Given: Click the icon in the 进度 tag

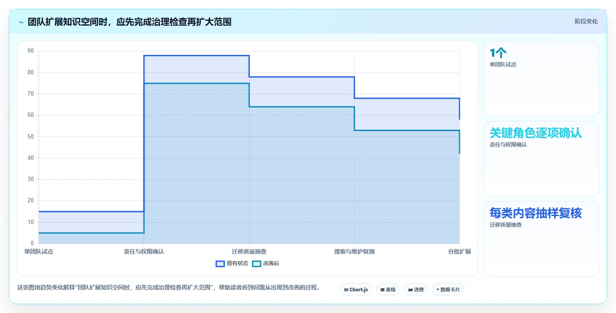Looking at the screenshot, I should tap(410, 290).
